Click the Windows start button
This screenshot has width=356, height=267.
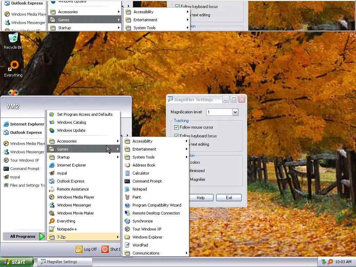click(x=16, y=262)
